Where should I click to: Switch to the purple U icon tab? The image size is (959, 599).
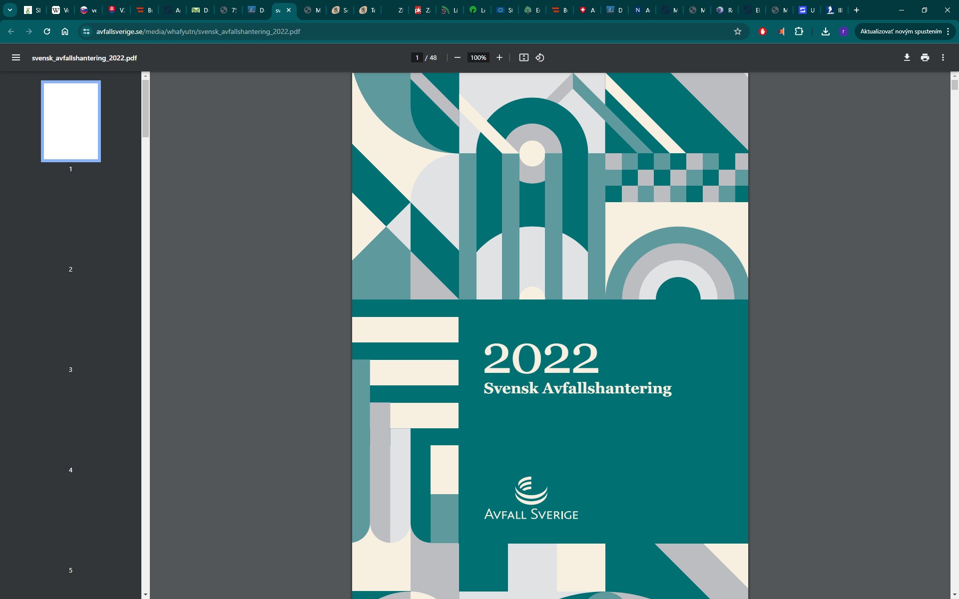pos(807,10)
